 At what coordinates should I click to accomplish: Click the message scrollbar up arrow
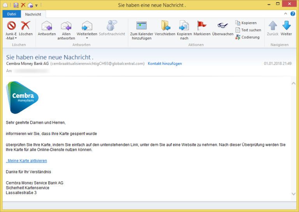tap(294, 83)
